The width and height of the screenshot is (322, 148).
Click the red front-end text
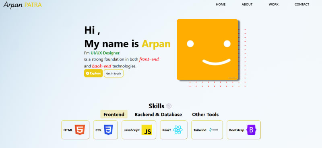point(149,59)
